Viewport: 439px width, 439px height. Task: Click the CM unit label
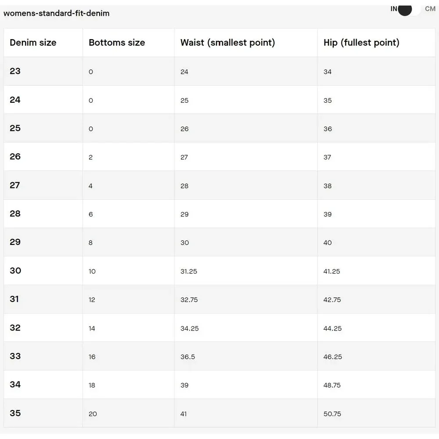(x=430, y=9)
